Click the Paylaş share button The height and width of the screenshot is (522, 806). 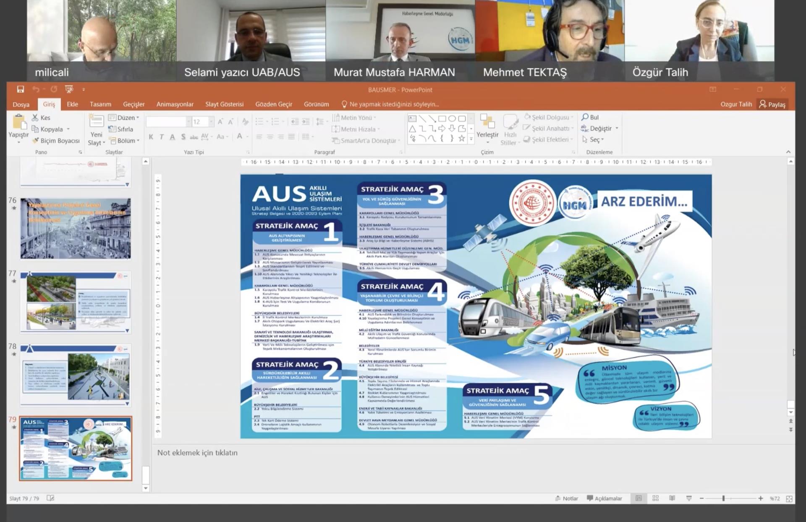point(772,104)
